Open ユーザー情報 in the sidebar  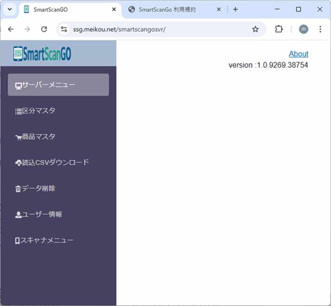pyautogui.click(x=58, y=214)
